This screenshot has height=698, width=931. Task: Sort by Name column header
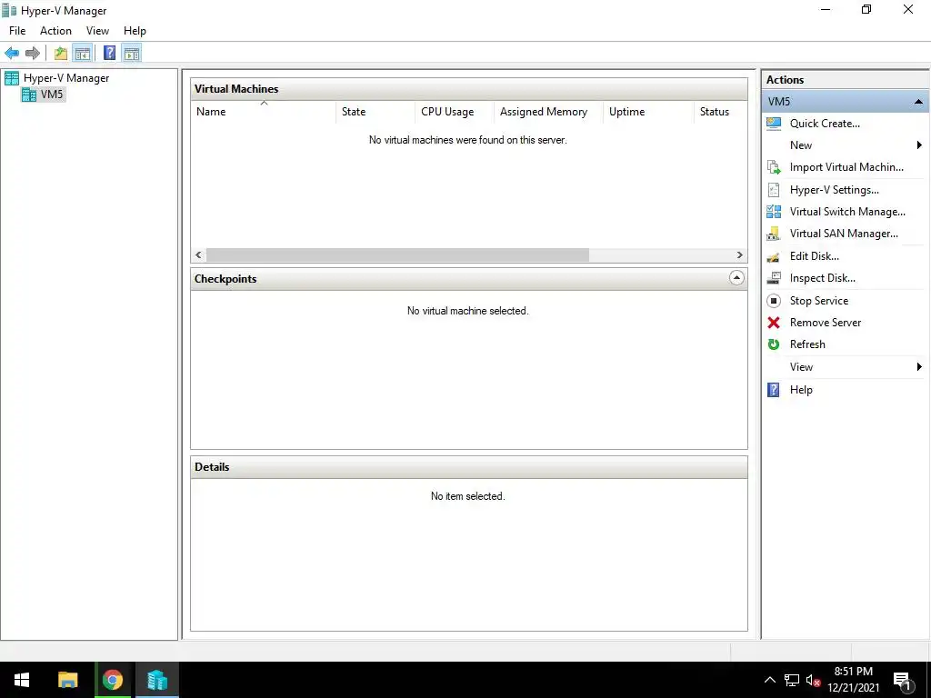(x=264, y=112)
